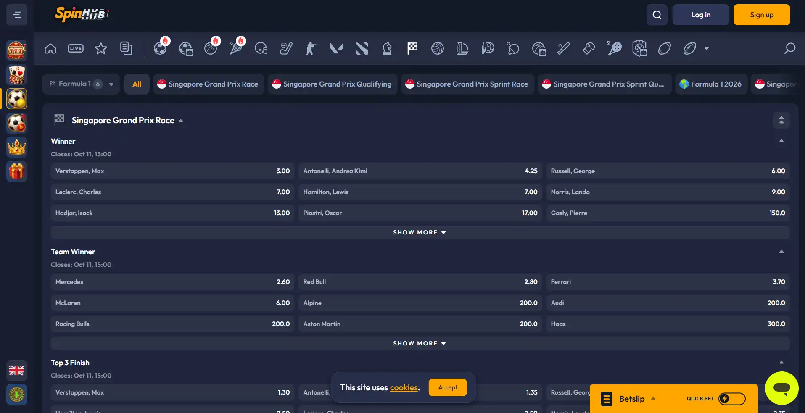The height and width of the screenshot is (413, 805).
Task: Open the live chat support bubble
Action: (x=781, y=388)
